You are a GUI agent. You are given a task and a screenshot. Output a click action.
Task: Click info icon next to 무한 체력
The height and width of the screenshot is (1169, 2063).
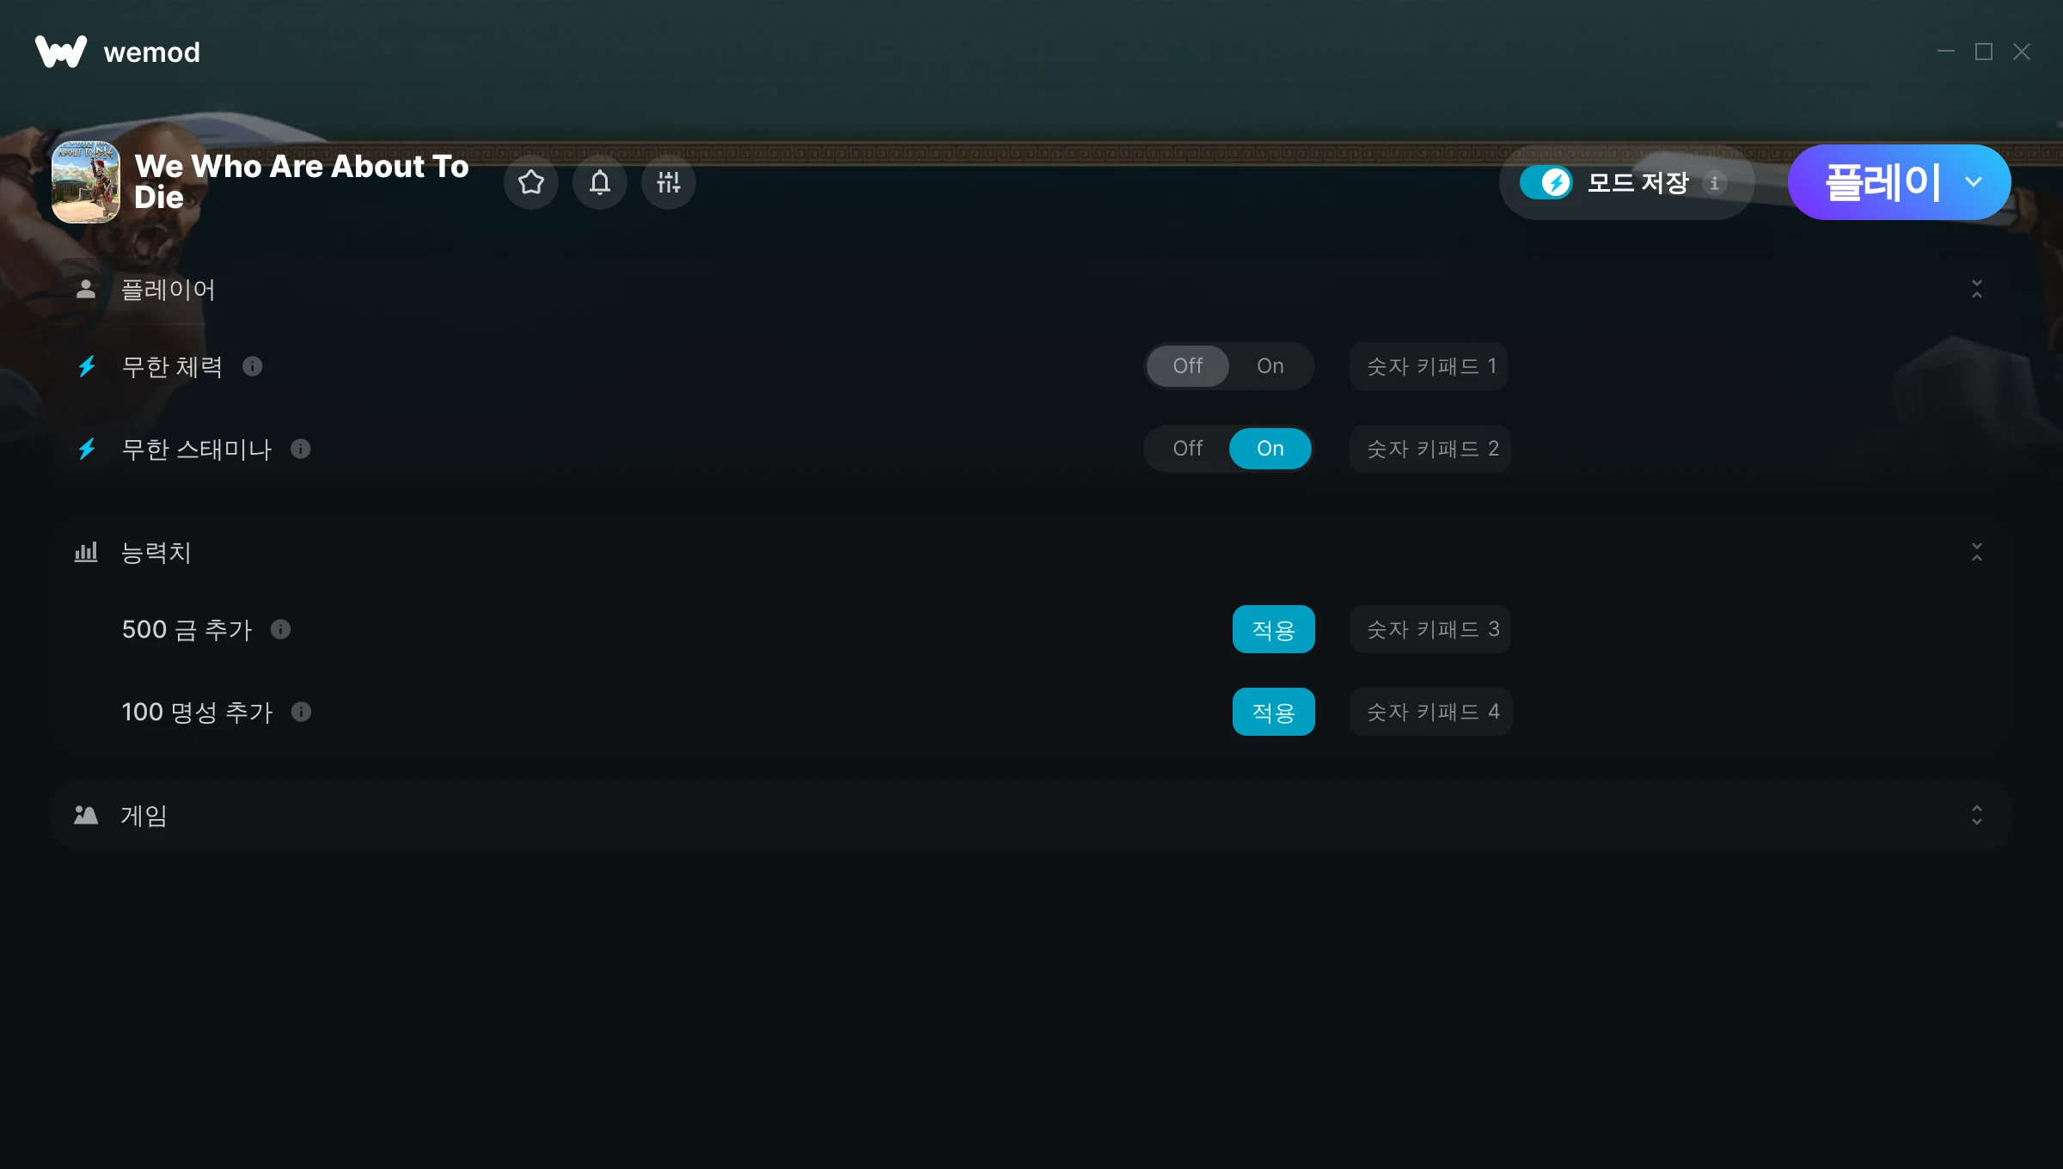(252, 366)
